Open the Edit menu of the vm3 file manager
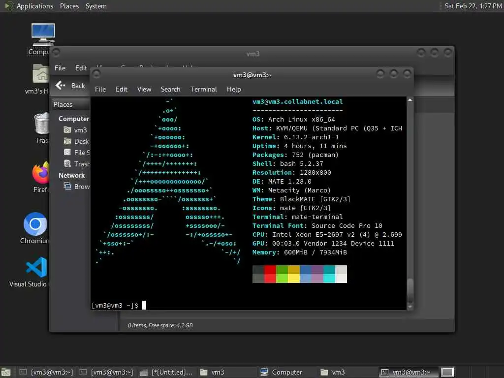504x378 pixels. tap(81, 68)
